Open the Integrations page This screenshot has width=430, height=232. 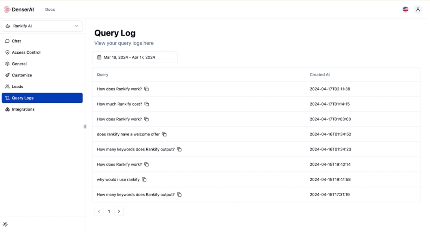tap(42, 109)
